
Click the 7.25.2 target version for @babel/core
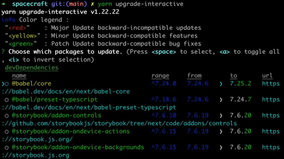point(240,84)
